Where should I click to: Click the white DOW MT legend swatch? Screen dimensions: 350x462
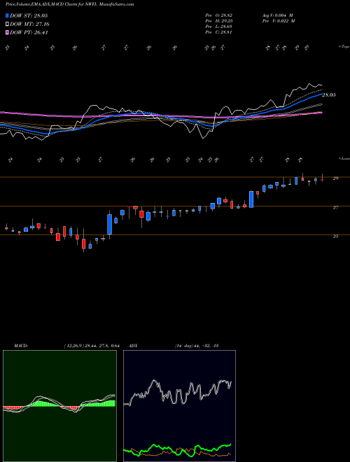point(8,24)
